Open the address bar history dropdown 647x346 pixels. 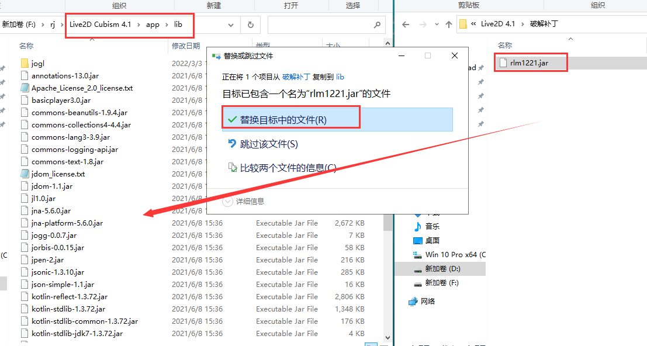[x=231, y=25]
